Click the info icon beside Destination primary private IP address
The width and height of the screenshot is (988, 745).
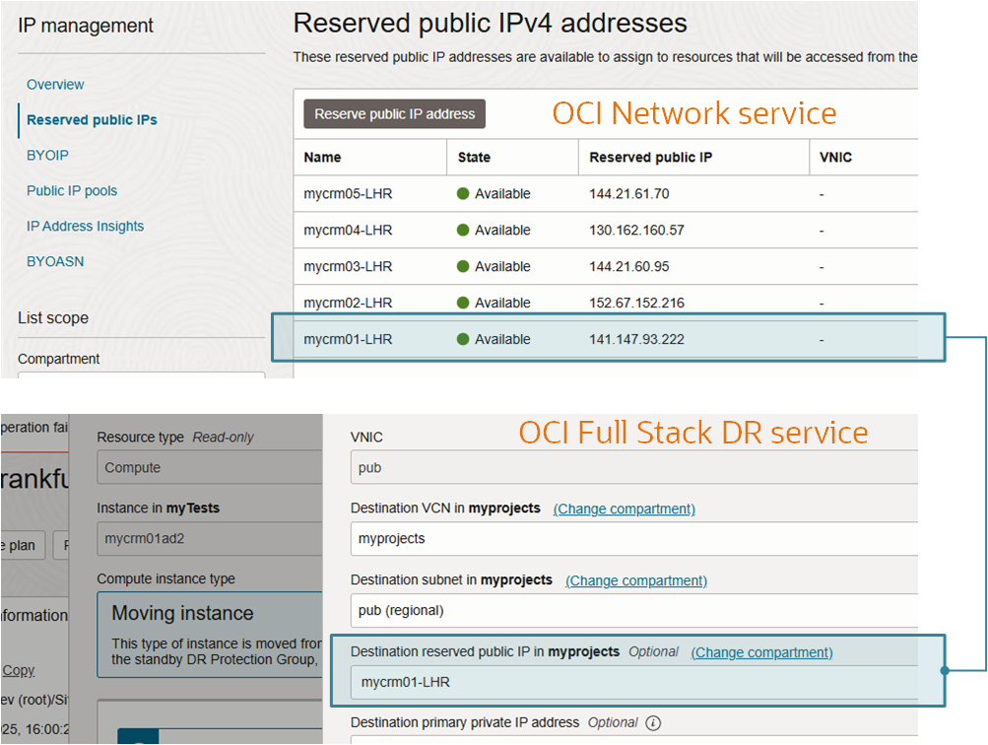(651, 721)
